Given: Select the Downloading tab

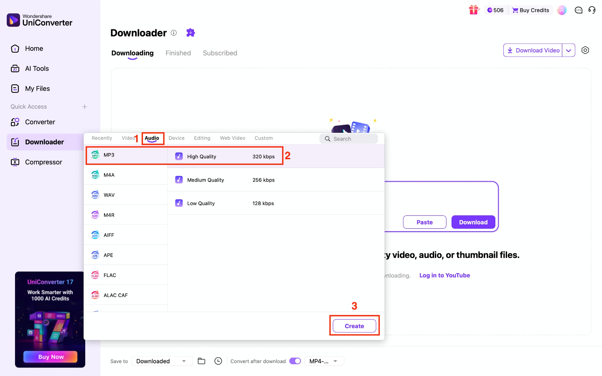Looking at the screenshot, I should [x=132, y=53].
